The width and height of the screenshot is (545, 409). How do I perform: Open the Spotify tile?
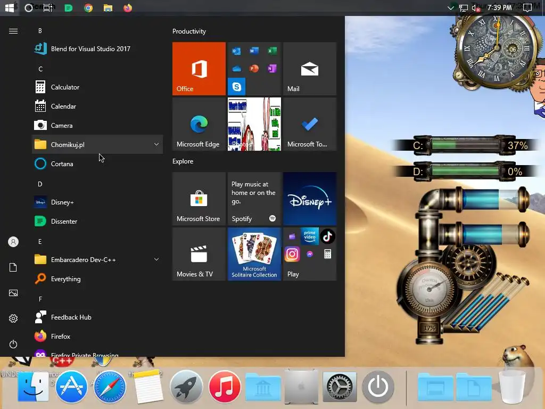254,199
